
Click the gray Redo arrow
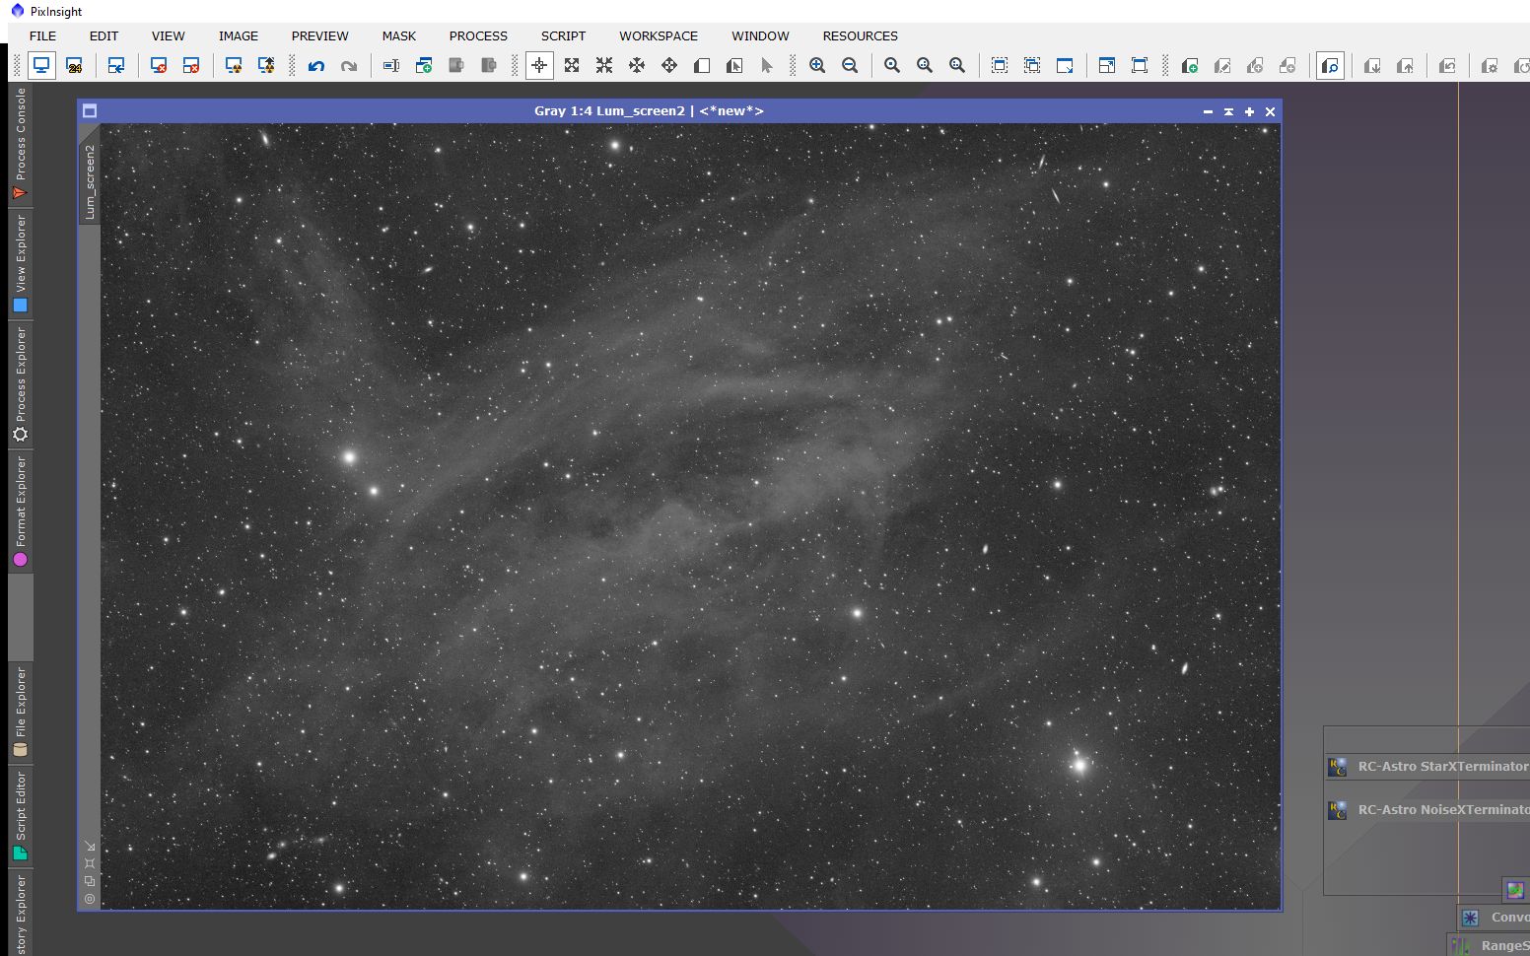tap(349, 66)
